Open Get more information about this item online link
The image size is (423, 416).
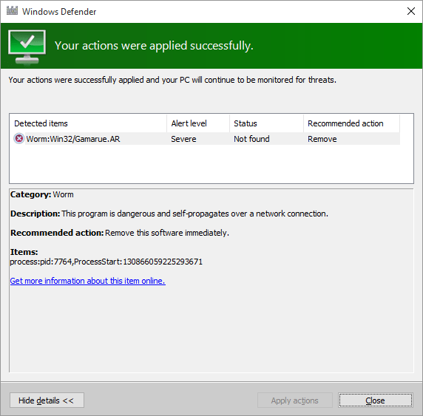click(x=88, y=281)
